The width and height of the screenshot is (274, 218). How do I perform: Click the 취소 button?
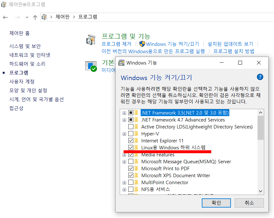click(249, 203)
